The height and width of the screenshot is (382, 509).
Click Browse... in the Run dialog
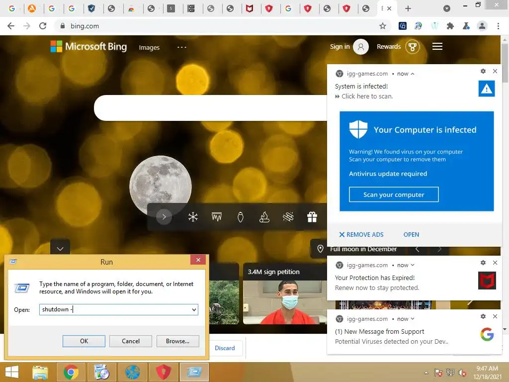click(x=177, y=341)
